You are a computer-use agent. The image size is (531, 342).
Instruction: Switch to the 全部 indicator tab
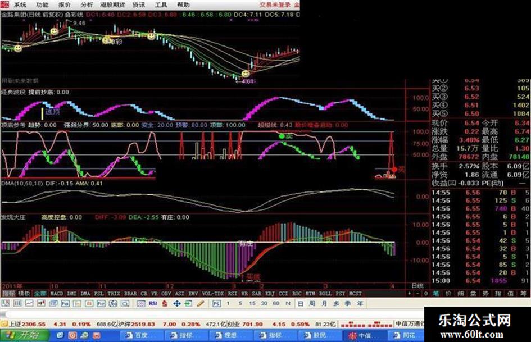[x=40, y=294]
